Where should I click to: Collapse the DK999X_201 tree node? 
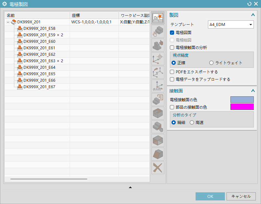point(8,22)
